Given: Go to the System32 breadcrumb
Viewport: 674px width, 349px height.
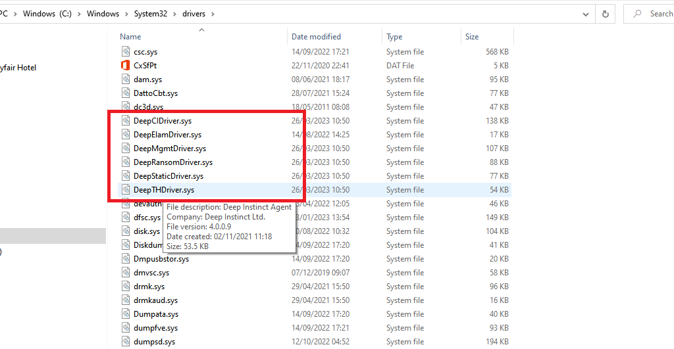Looking at the screenshot, I should click(x=151, y=14).
